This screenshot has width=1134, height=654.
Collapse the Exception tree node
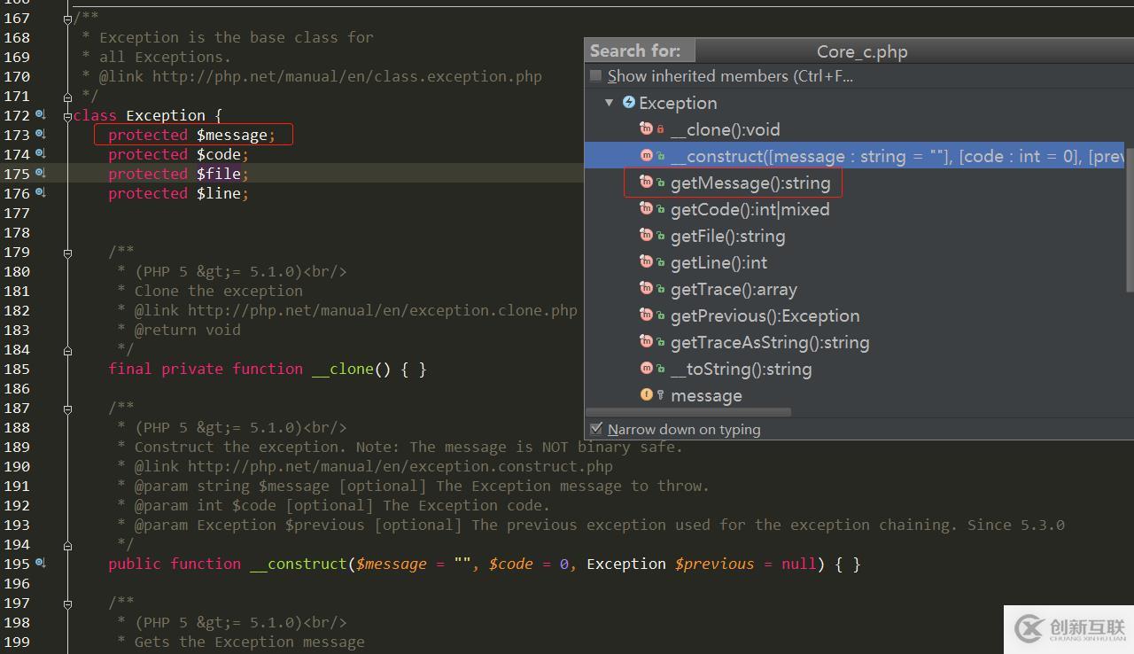click(610, 103)
